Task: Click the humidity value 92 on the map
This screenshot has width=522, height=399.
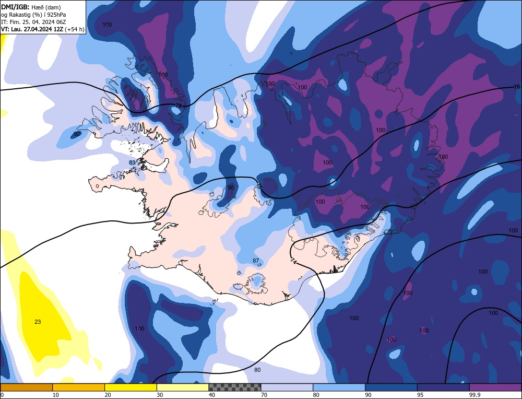Action: pos(77,134)
